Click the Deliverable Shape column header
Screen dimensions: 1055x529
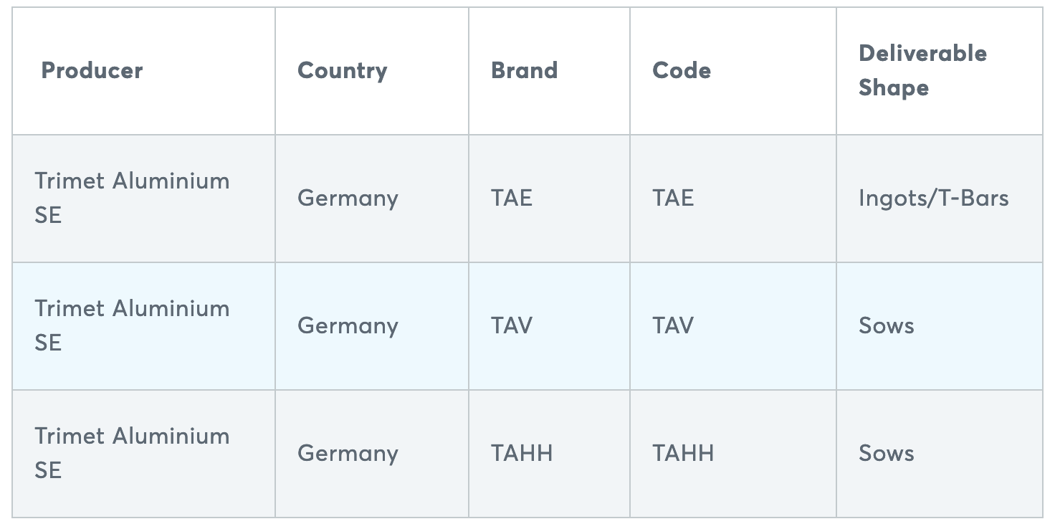tap(922, 70)
